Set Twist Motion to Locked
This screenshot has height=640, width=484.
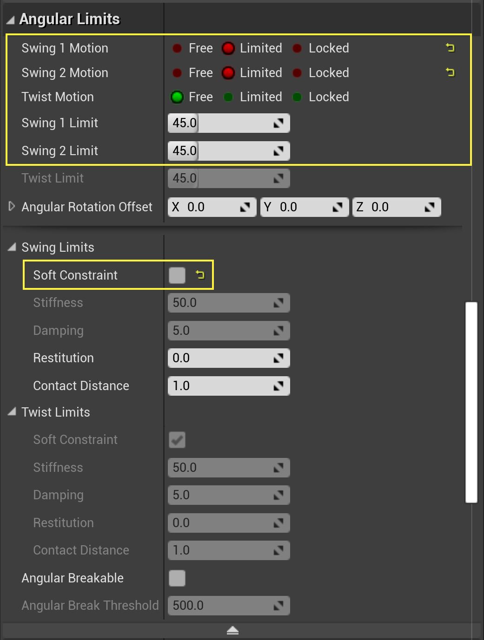297,97
